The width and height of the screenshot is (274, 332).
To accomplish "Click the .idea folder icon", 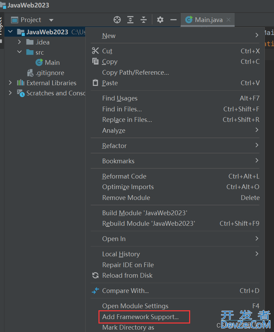I will tap(30, 42).
